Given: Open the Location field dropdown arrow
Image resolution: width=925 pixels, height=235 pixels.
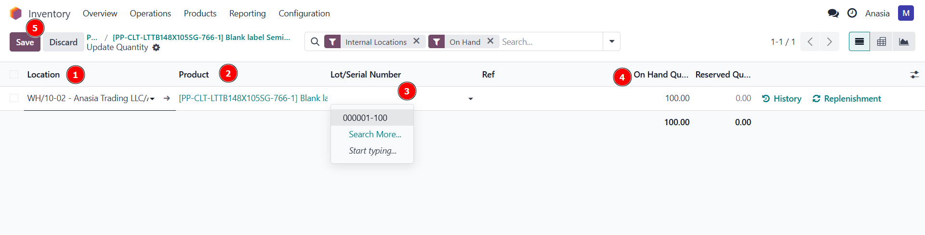Looking at the screenshot, I should click(152, 99).
